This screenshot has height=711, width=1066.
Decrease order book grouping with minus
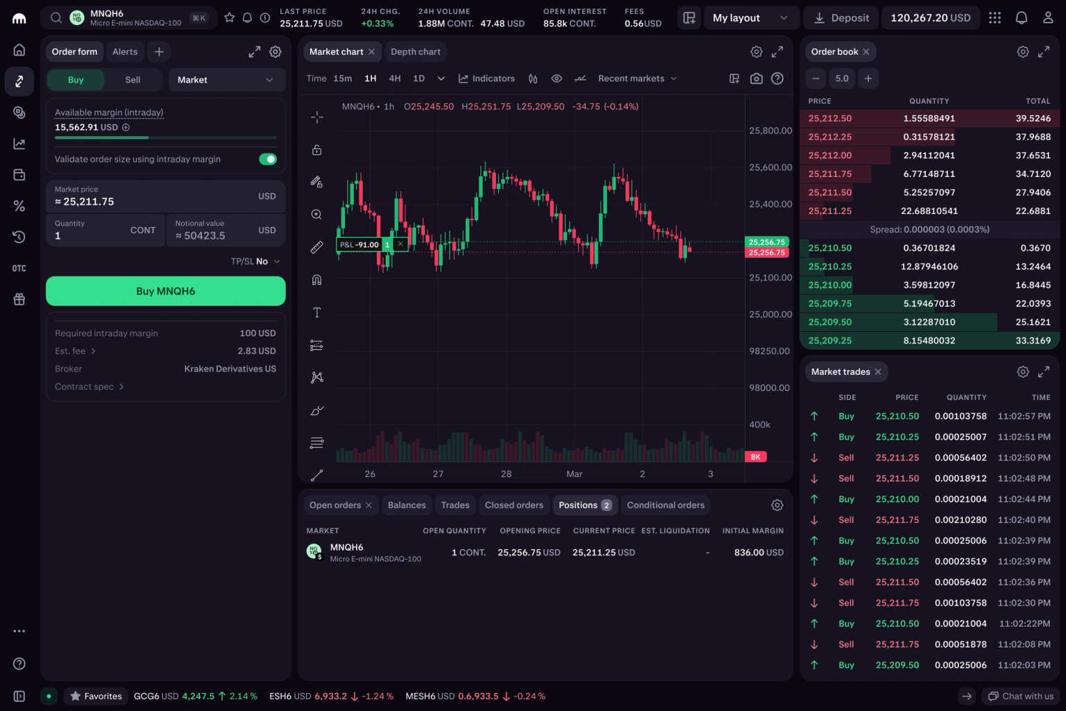(816, 78)
